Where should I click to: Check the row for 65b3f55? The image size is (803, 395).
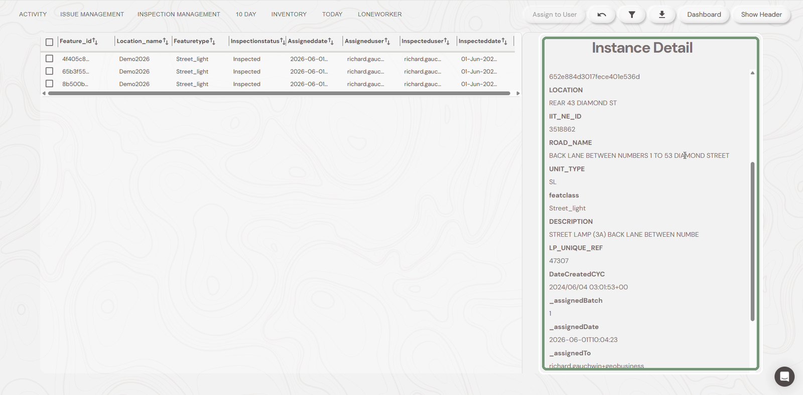coord(49,71)
